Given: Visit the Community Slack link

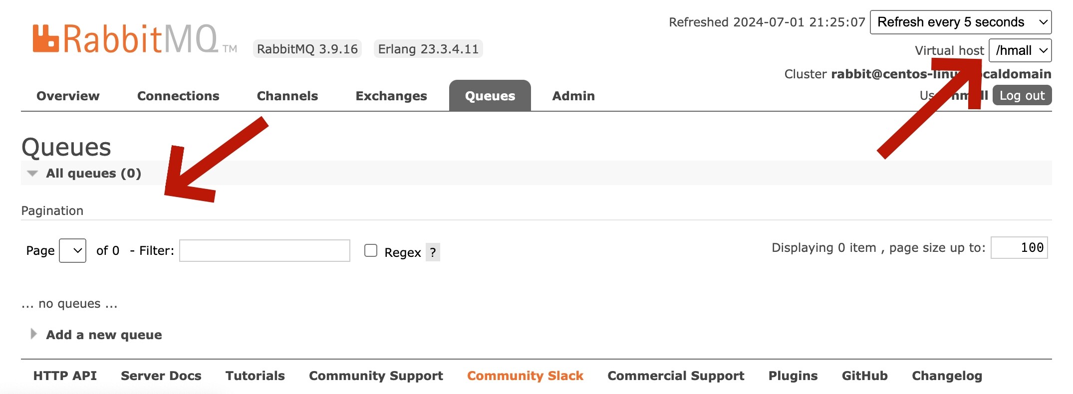Looking at the screenshot, I should pyautogui.click(x=525, y=376).
